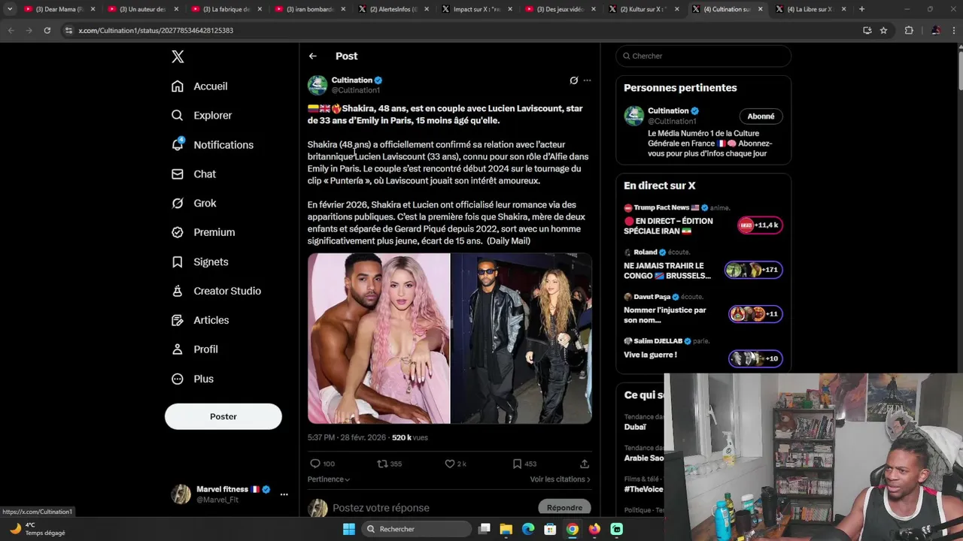The image size is (963, 541).
Task: Open the Chrome tab list dropdown arrow
Action: (10, 9)
